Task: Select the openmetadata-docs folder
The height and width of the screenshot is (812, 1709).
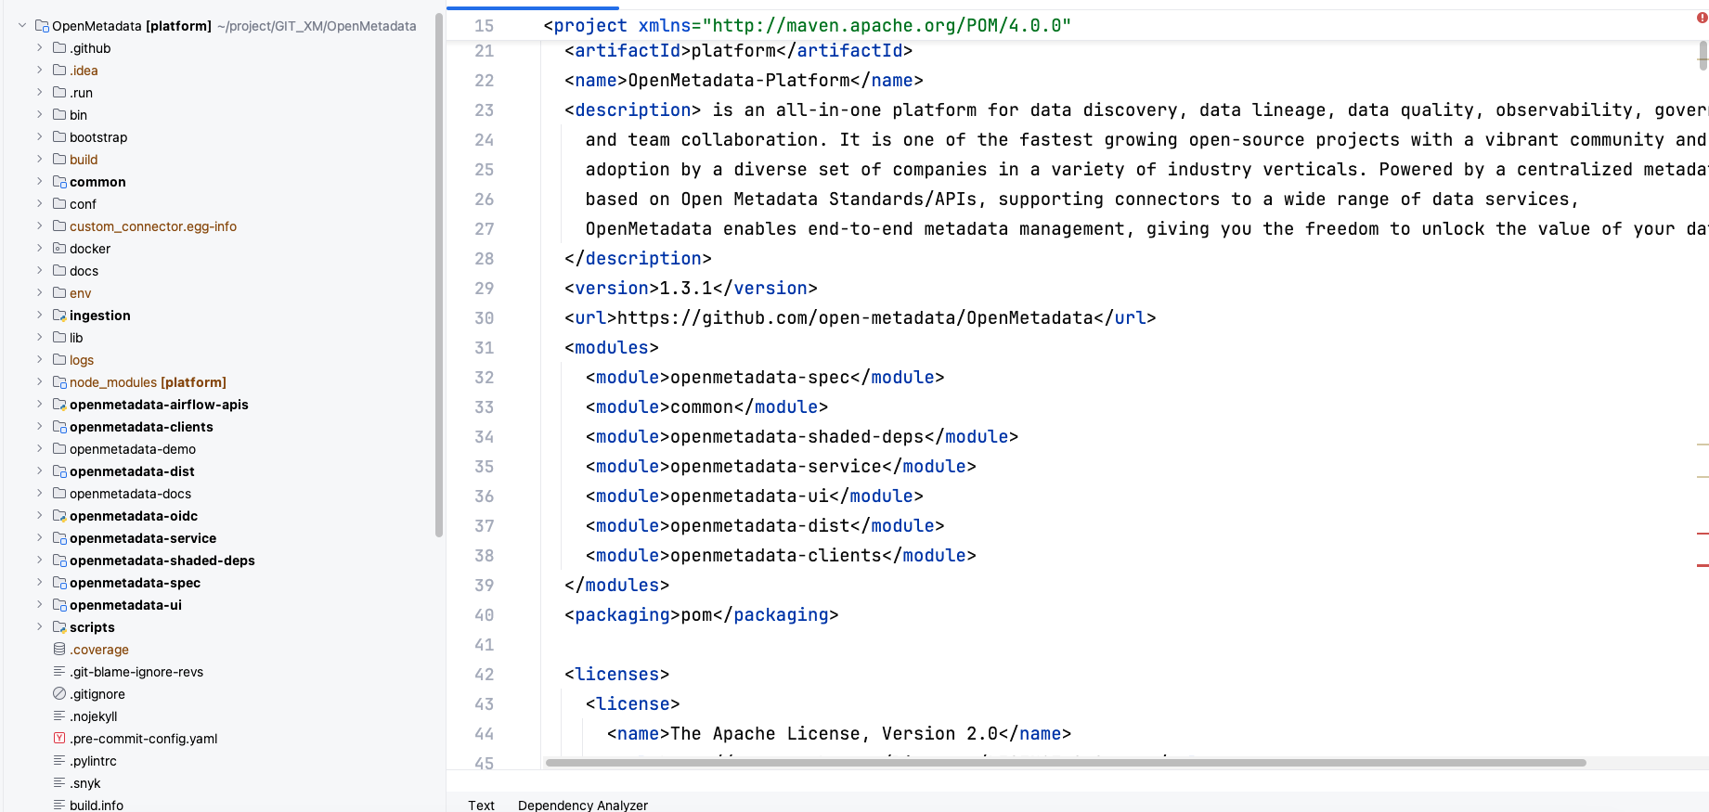Action: (x=130, y=494)
